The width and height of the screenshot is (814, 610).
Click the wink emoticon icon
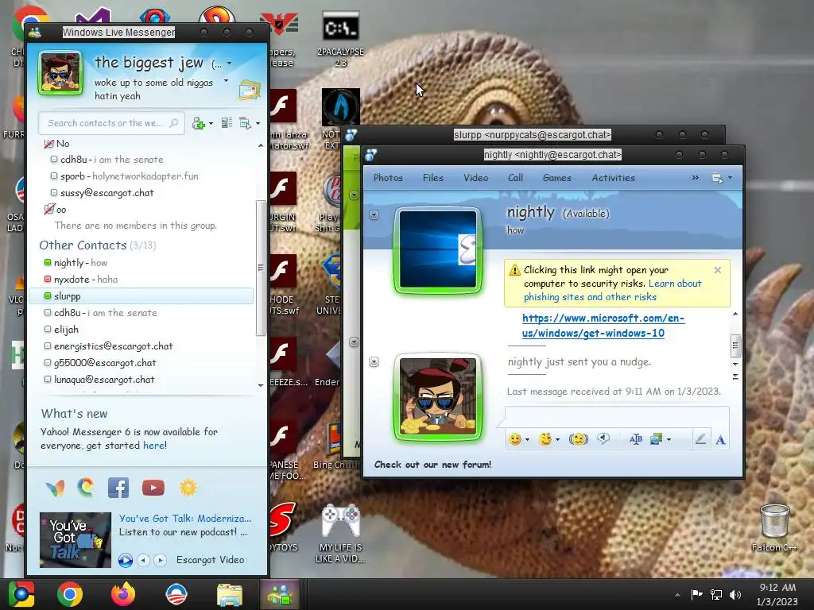(545, 439)
